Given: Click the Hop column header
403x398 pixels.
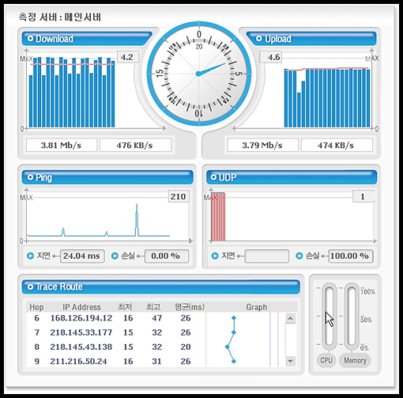Looking at the screenshot, I should click(36, 307).
